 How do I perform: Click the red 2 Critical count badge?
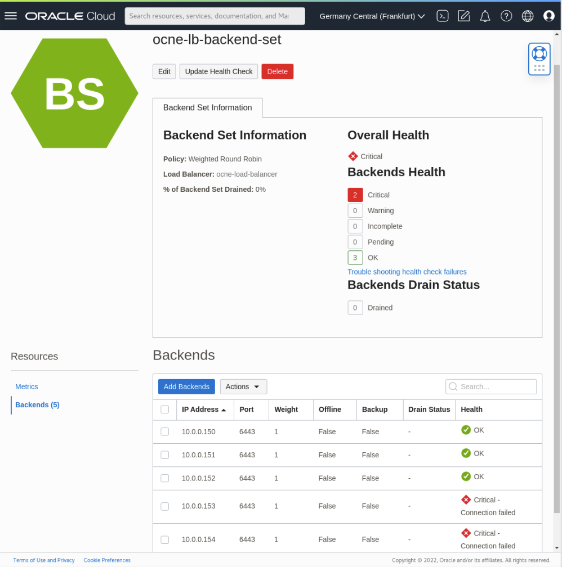tap(355, 195)
